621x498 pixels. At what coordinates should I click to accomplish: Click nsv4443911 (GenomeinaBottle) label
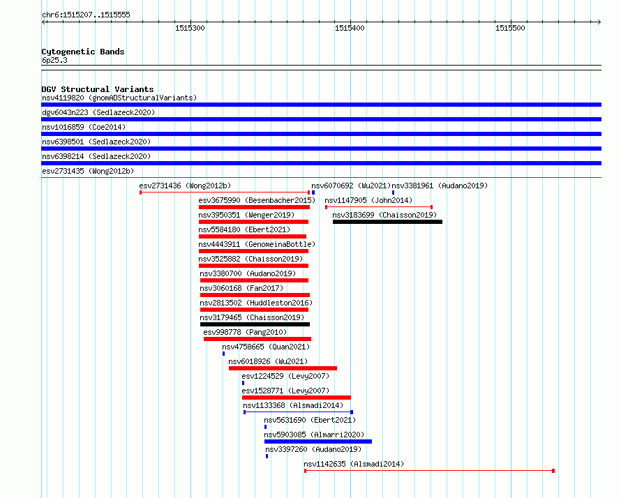[x=257, y=244]
